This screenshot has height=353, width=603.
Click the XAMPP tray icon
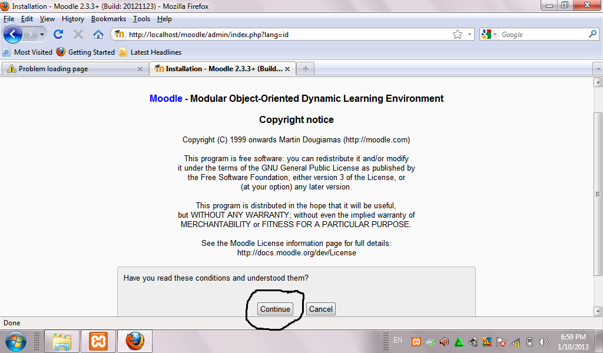pyautogui.click(x=416, y=341)
